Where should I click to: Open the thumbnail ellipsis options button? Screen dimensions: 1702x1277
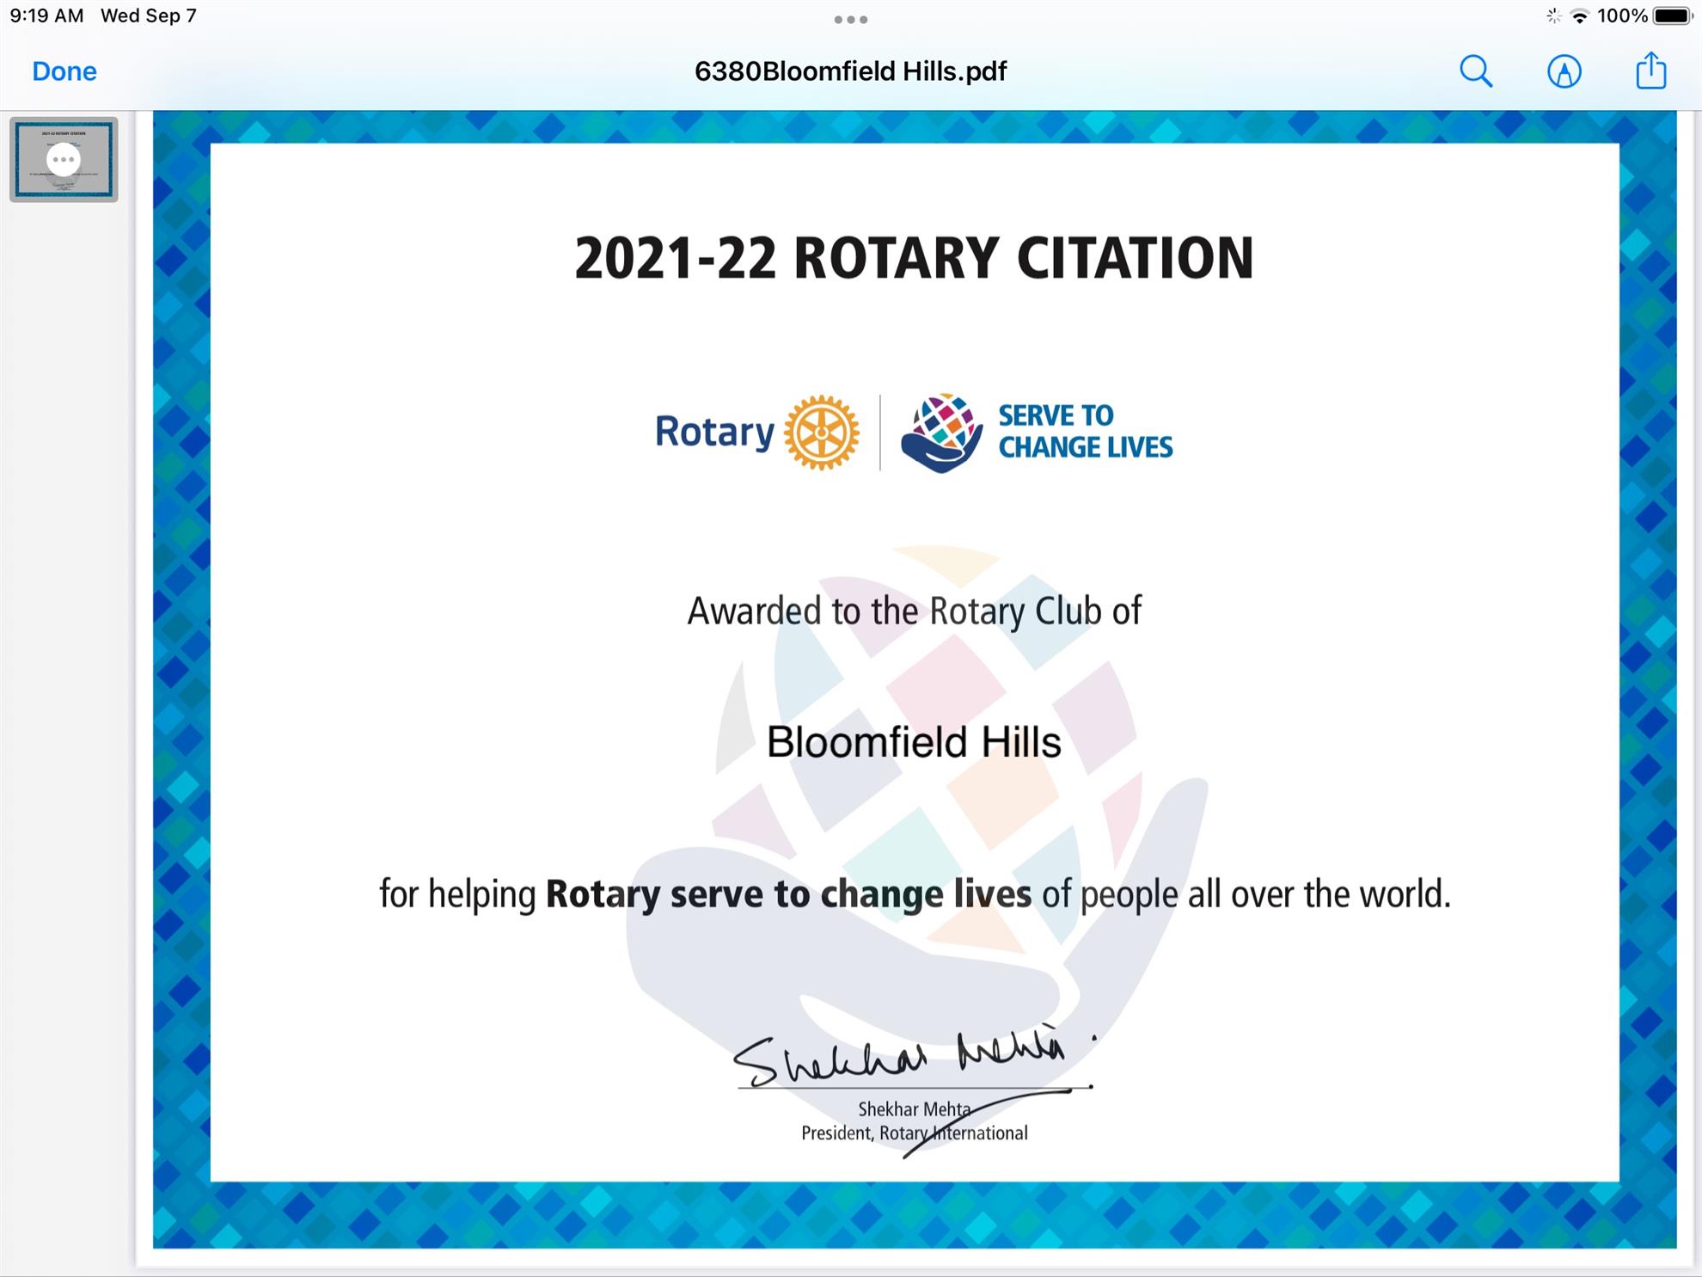(x=64, y=160)
